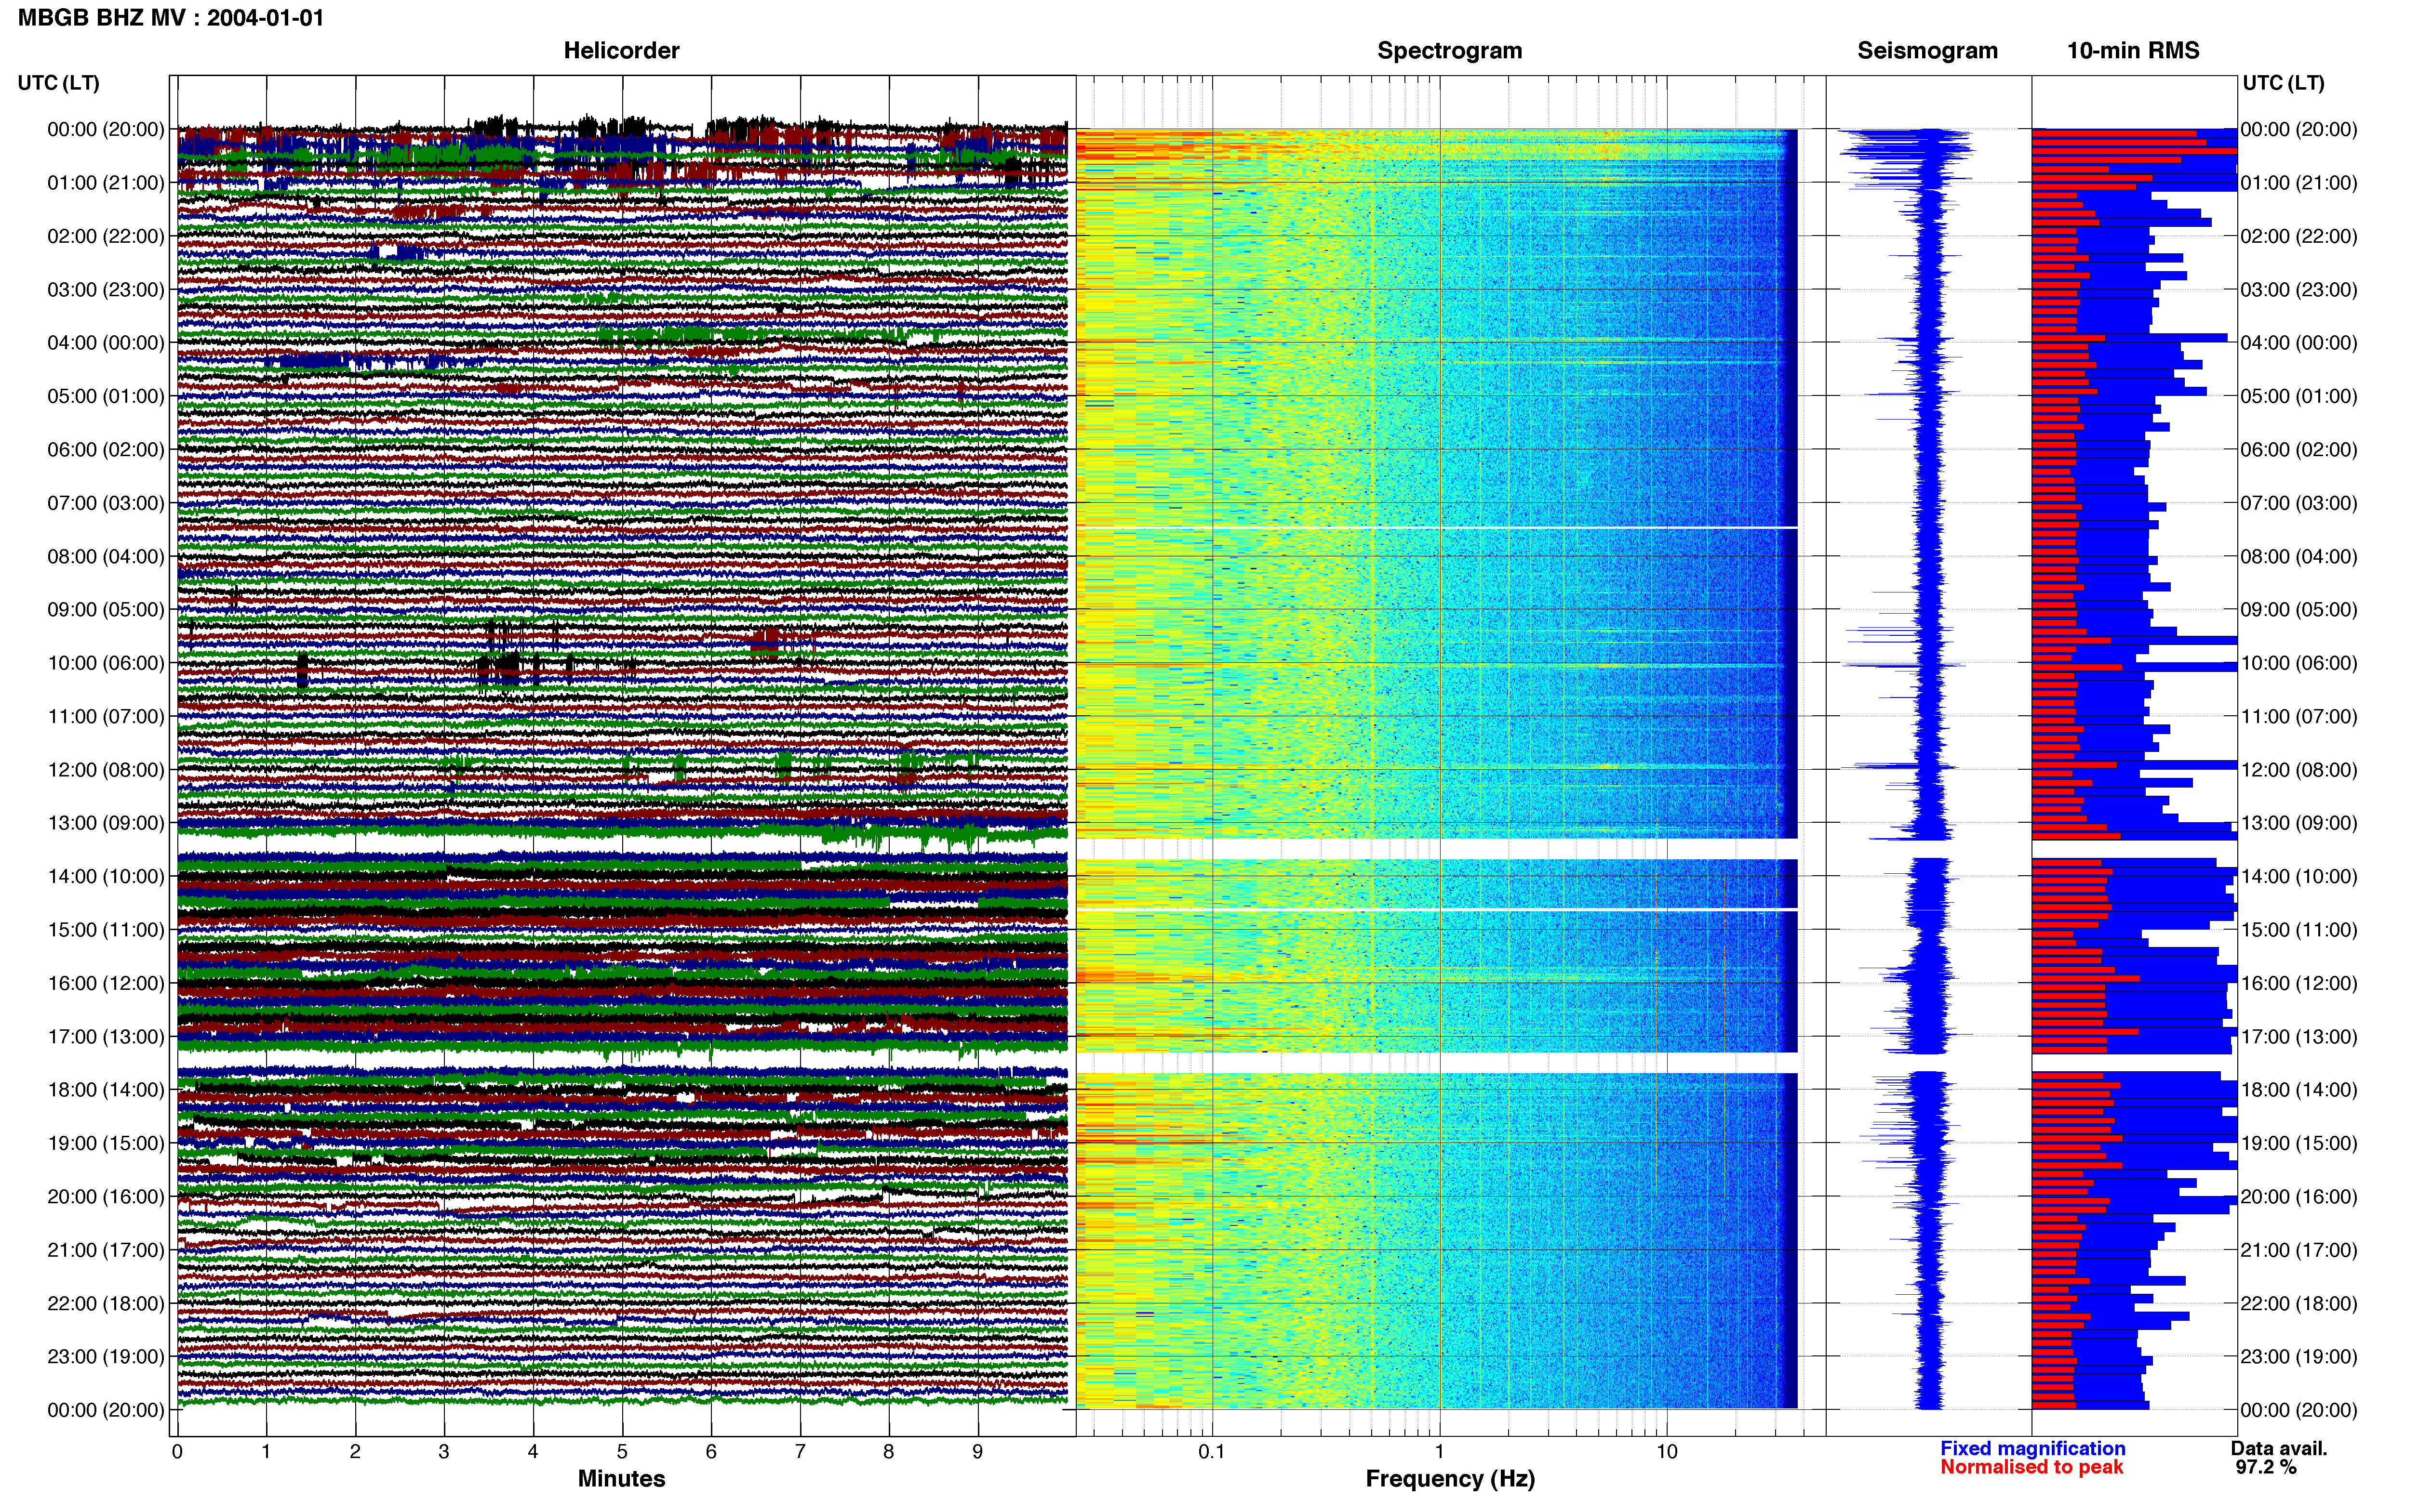Click the right-side time label '16:00 (12:00)'

coord(2299,983)
